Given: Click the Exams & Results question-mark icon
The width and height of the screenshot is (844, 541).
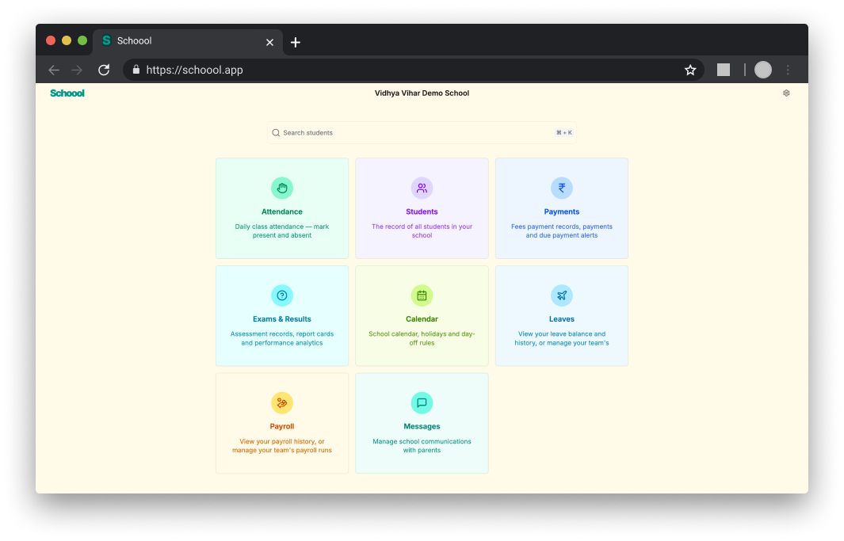Looking at the screenshot, I should click(x=281, y=295).
